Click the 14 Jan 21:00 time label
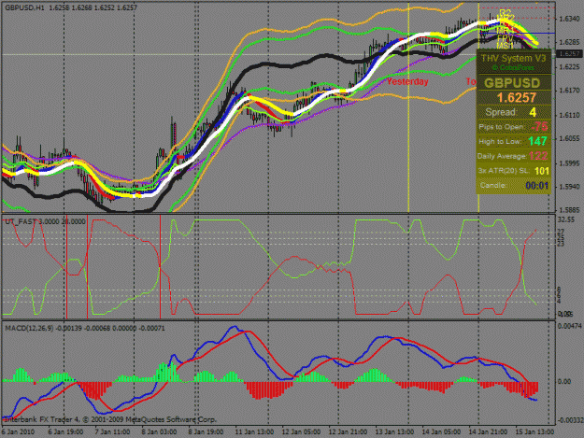584x438 pixels. (x=488, y=432)
